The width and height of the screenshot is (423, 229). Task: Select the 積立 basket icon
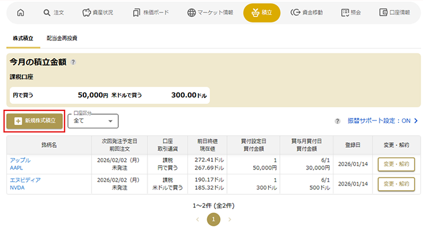(255, 12)
